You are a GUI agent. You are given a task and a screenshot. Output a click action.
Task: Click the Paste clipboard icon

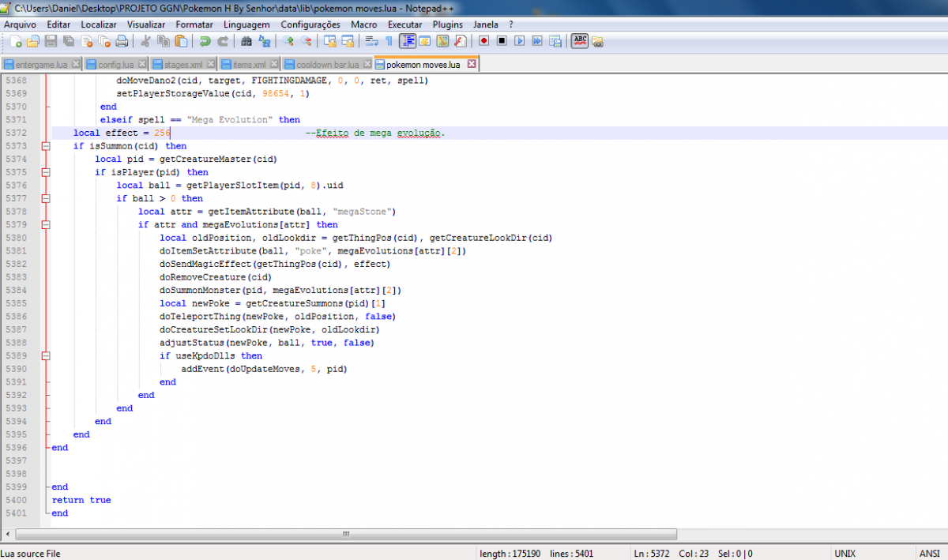pos(181,40)
